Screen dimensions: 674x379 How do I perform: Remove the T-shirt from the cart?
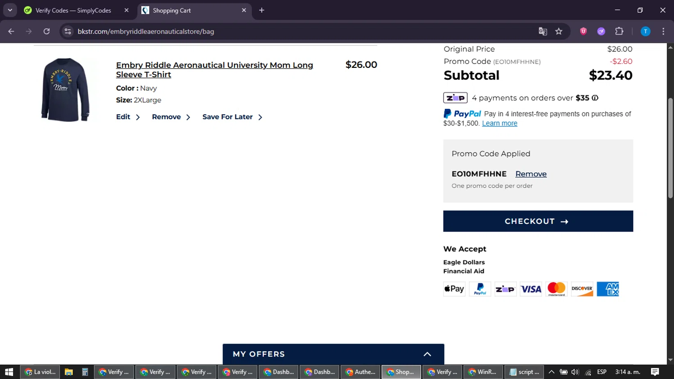pyautogui.click(x=171, y=117)
